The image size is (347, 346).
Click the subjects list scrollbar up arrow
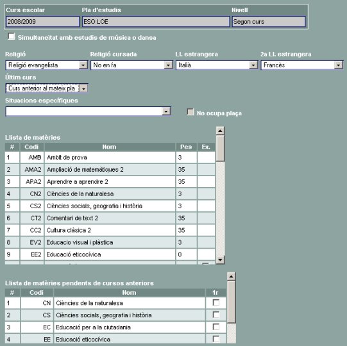pos(220,131)
